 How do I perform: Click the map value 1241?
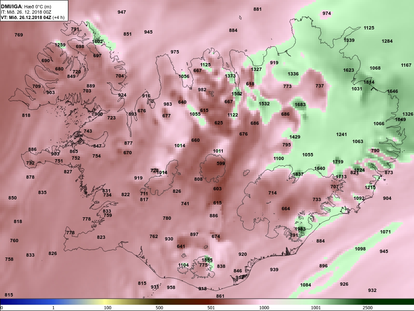click(x=342, y=134)
